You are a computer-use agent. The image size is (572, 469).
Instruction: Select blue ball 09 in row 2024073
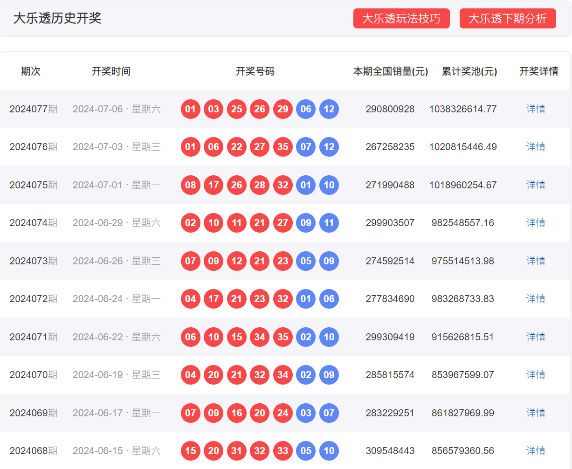coord(329,261)
